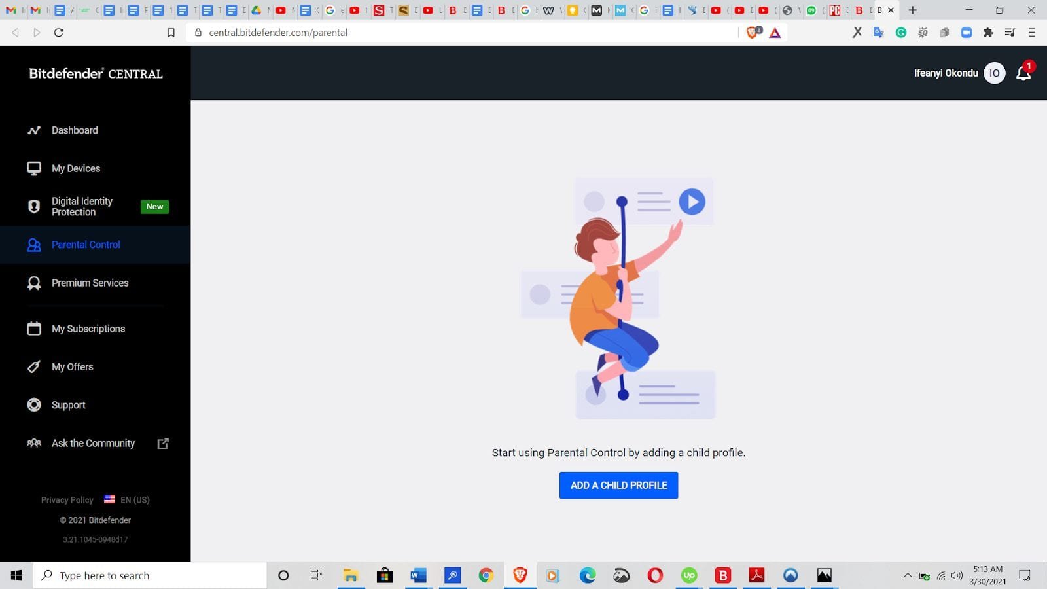1047x589 pixels.
Task: Click the Dashboard sidebar icon
Action: (34, 130)
